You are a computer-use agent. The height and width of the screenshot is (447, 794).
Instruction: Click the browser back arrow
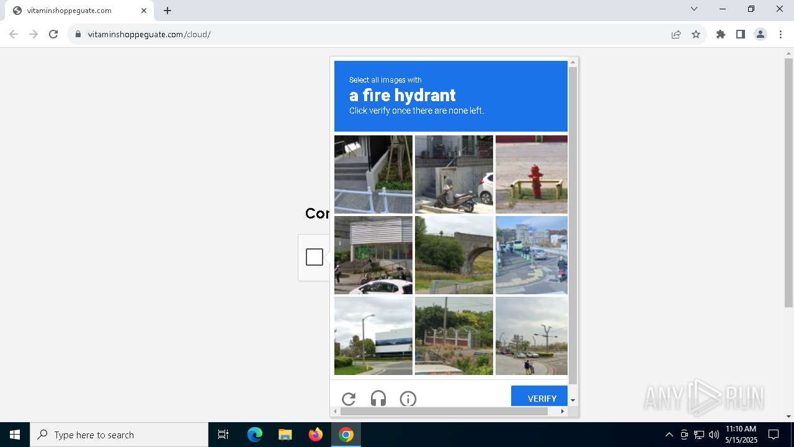[14, 34]
